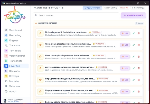Use the 'друг, создавалась' favorite prompt
Viewport: 150px width, 104px height.
click(125, 68)
